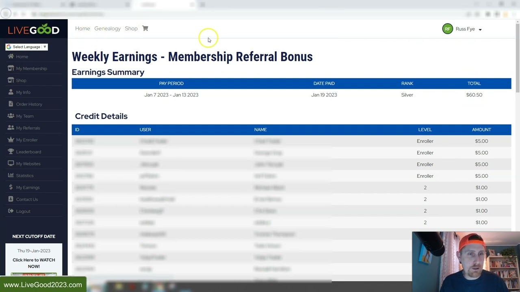
Task: Click the Credit Details heading
Action: [x=101, y=116]
